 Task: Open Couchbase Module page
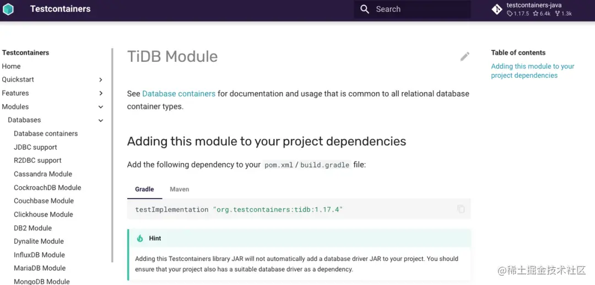44,201
